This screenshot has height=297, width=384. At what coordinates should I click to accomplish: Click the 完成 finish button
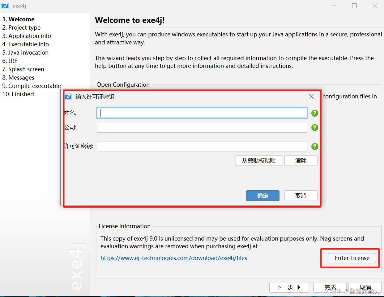click(330, 287)
